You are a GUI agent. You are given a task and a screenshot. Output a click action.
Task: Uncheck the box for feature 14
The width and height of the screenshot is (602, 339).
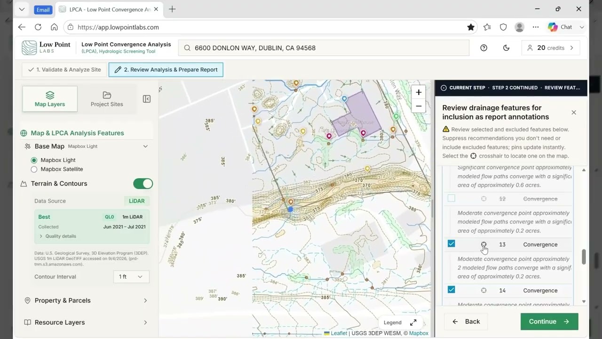pyautogui.click(x=451, y=290)
